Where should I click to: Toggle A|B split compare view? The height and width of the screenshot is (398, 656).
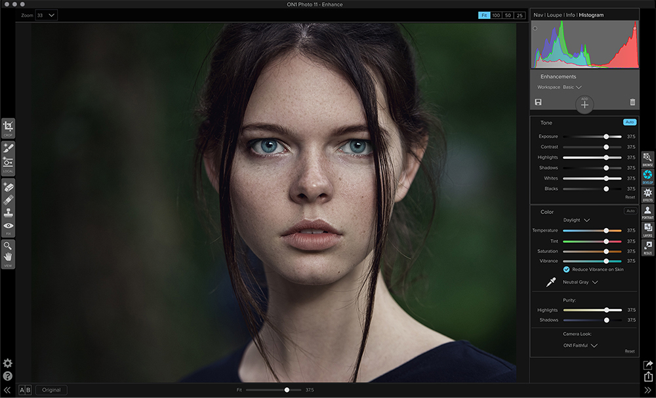click(25, 390)
